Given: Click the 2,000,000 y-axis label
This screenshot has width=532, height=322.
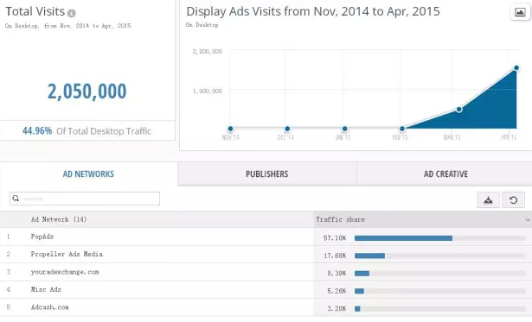Looking at the screenshot, I should click(208, 52).
